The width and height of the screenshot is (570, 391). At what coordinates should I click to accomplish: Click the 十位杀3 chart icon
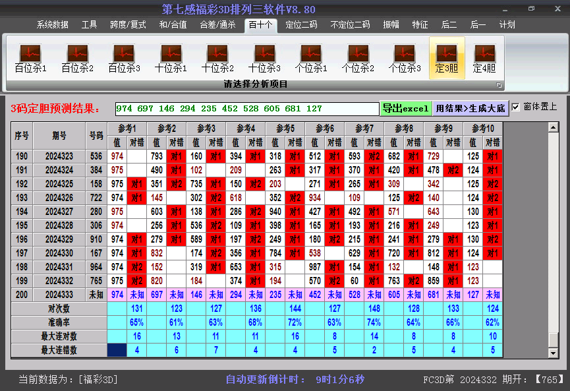pyautogui.click(x=264, y=58)
